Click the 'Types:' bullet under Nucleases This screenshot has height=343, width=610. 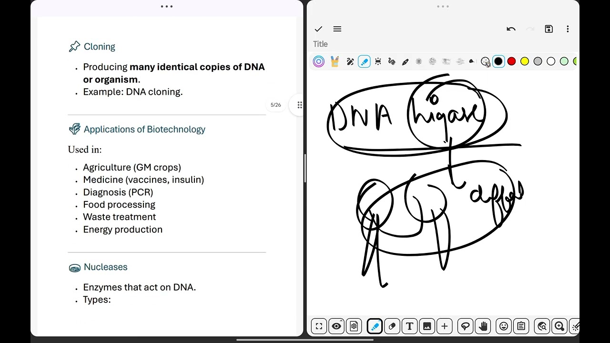(97, 300)
